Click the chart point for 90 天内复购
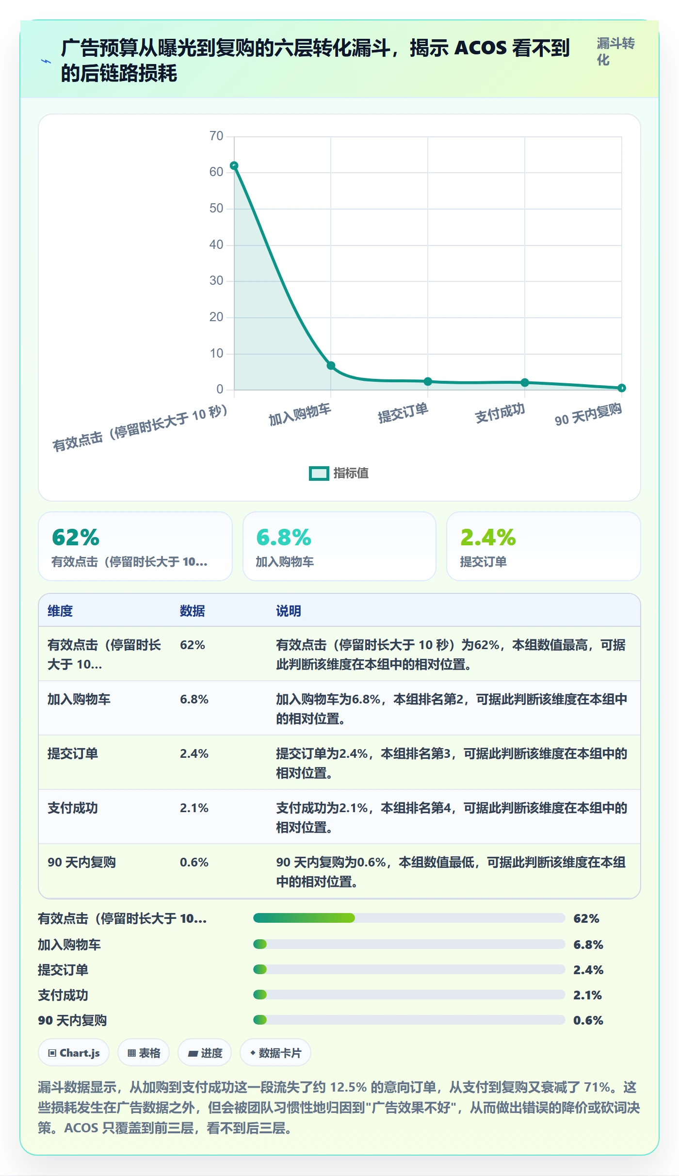 coord(622,388)
